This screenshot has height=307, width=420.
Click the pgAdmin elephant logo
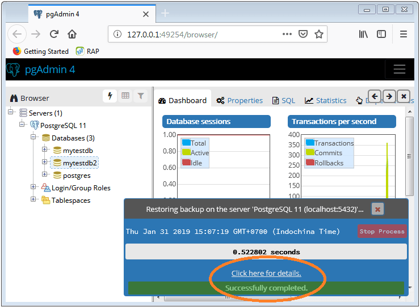click(x=13, y=70)
